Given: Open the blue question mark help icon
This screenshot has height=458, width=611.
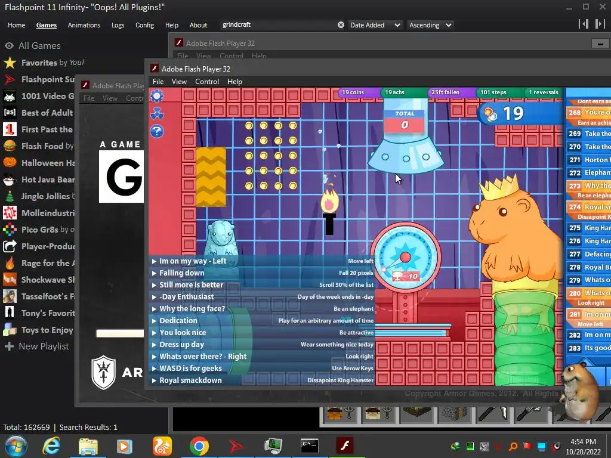Looking at the screenshot, I should click(x=157, y=132).
